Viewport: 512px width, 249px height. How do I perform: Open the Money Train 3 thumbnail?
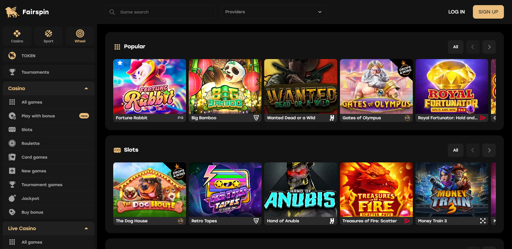(x=452, y=190)
